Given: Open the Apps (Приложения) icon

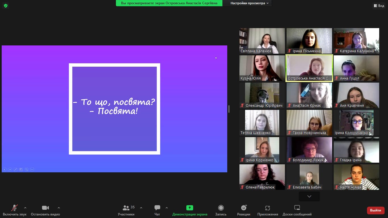Looking at the screenshot, I should click(267, 208).
